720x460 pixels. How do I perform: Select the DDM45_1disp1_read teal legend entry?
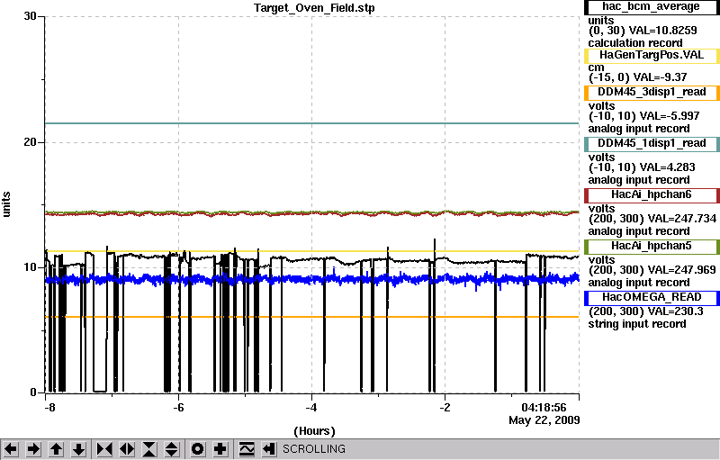click(651, 144)
